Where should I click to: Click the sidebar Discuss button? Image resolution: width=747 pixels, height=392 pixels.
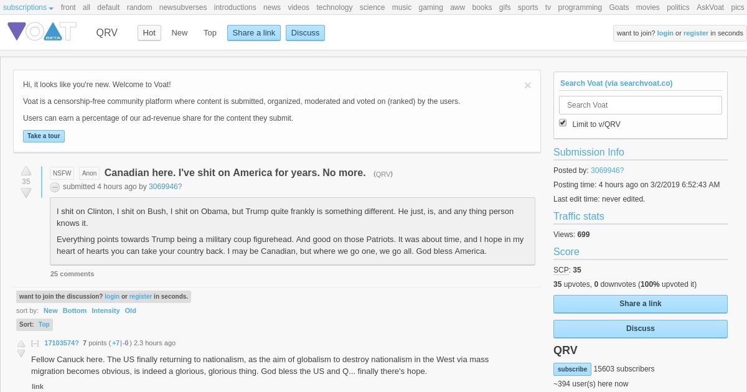[x=641, y=329]
